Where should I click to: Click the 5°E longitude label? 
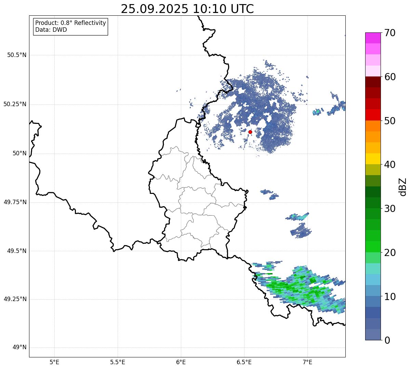54,362
